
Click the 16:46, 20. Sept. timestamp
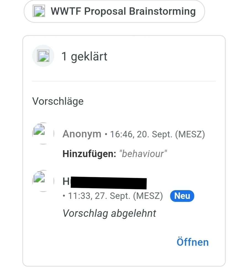point(142,135)
